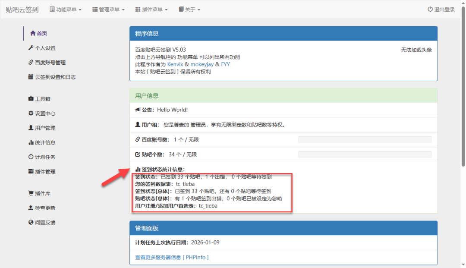
Task: Open 问题反馈 globe icon
Action: (x=31, y=222)
